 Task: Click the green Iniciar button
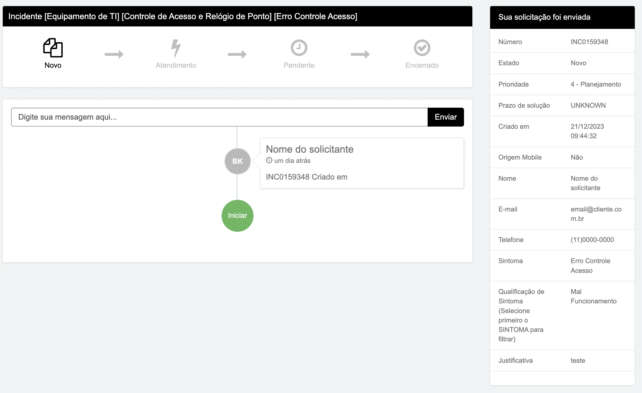click(x=237, y=216)
